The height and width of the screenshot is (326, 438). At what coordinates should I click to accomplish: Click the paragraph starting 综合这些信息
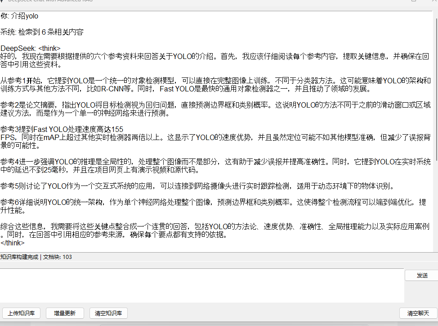tap(215, 231)
